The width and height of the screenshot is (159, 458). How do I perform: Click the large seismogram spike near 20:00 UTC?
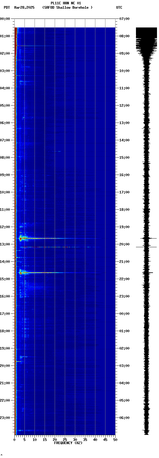point(146,247)
